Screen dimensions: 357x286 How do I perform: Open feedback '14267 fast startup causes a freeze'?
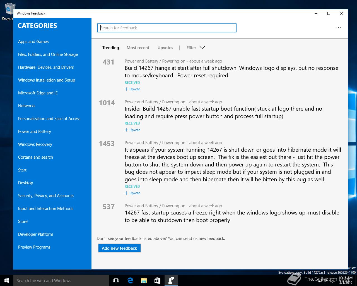(x=232, y=216)
